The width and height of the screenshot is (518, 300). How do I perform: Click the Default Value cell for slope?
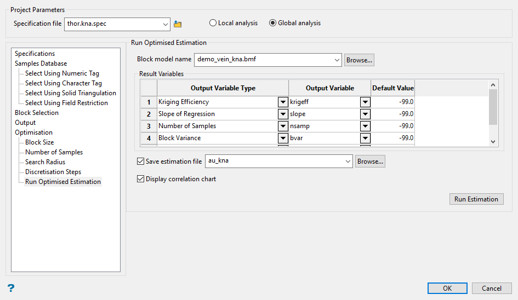click(392, 114)
